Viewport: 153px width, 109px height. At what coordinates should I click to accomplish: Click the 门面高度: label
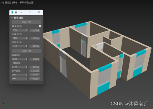(17, 34)
